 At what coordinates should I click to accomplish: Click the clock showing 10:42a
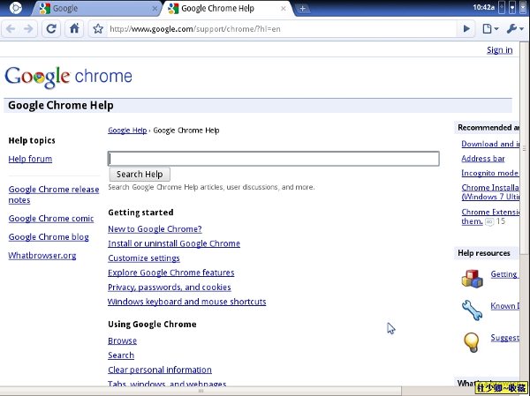click(484, 7)
